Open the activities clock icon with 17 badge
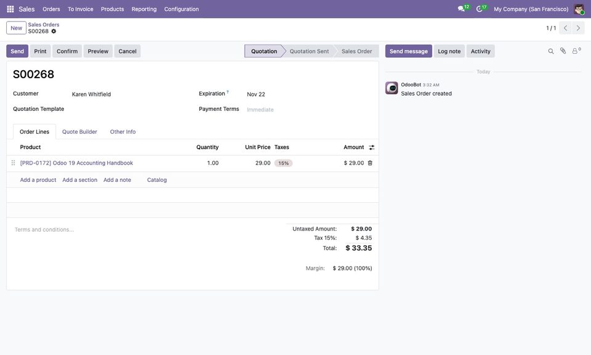The width and height of the screenshot is (591, 355). 481,9
